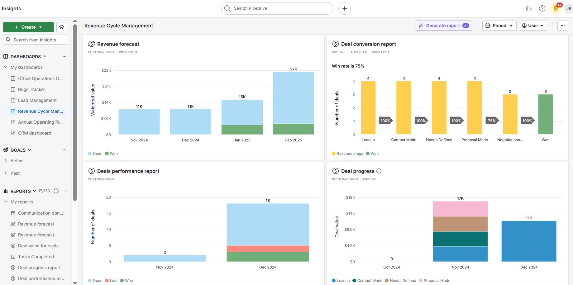Click the graduation cap learning icon
Viewport: 573px width, 285px height.
tap(62, 27)
